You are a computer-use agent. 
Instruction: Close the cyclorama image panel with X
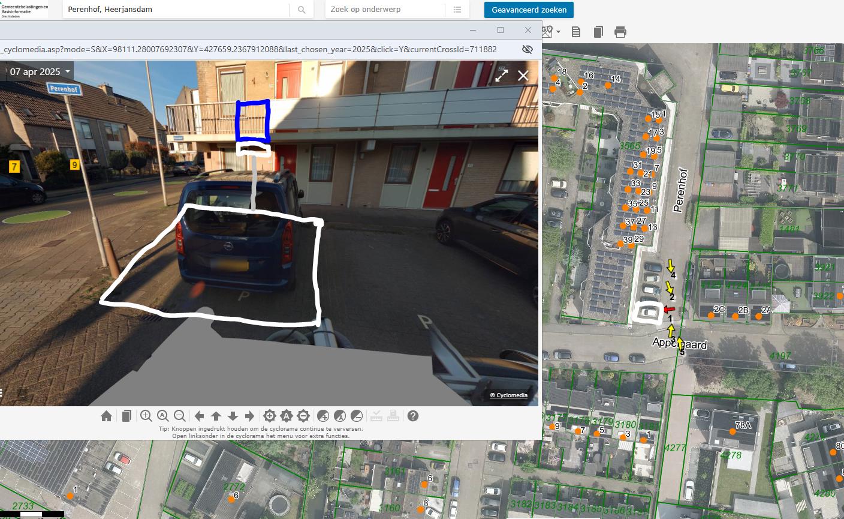click(x=523, y=75)
